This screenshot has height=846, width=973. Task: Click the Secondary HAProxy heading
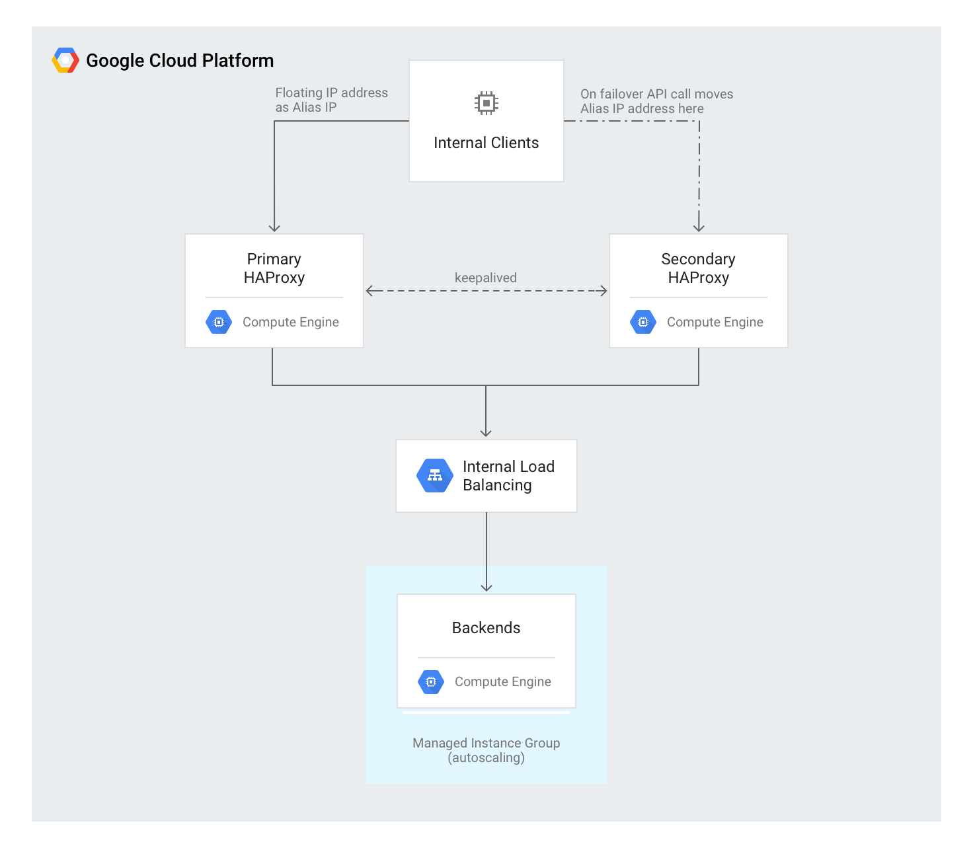(x=699, y=268)
